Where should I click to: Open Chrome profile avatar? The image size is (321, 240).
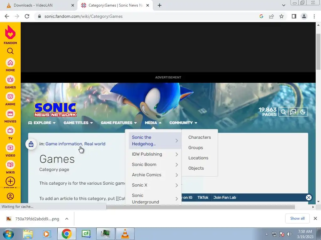pyautogui.click(x=304, y=16)
